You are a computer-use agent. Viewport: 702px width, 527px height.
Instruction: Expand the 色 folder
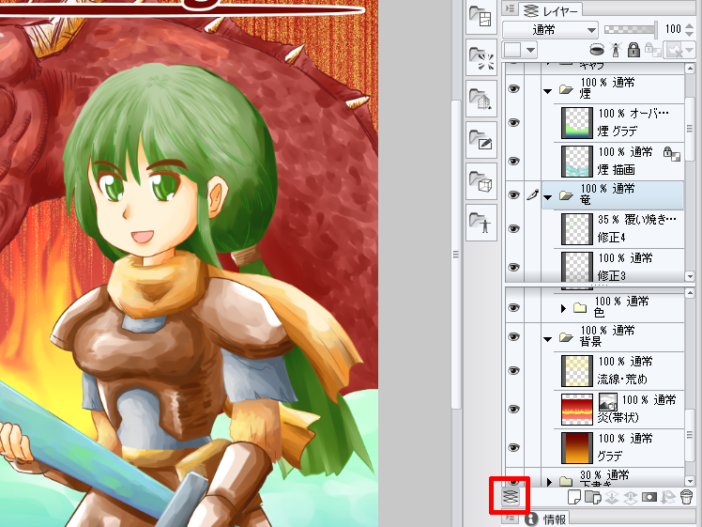[x=564, y=308]
